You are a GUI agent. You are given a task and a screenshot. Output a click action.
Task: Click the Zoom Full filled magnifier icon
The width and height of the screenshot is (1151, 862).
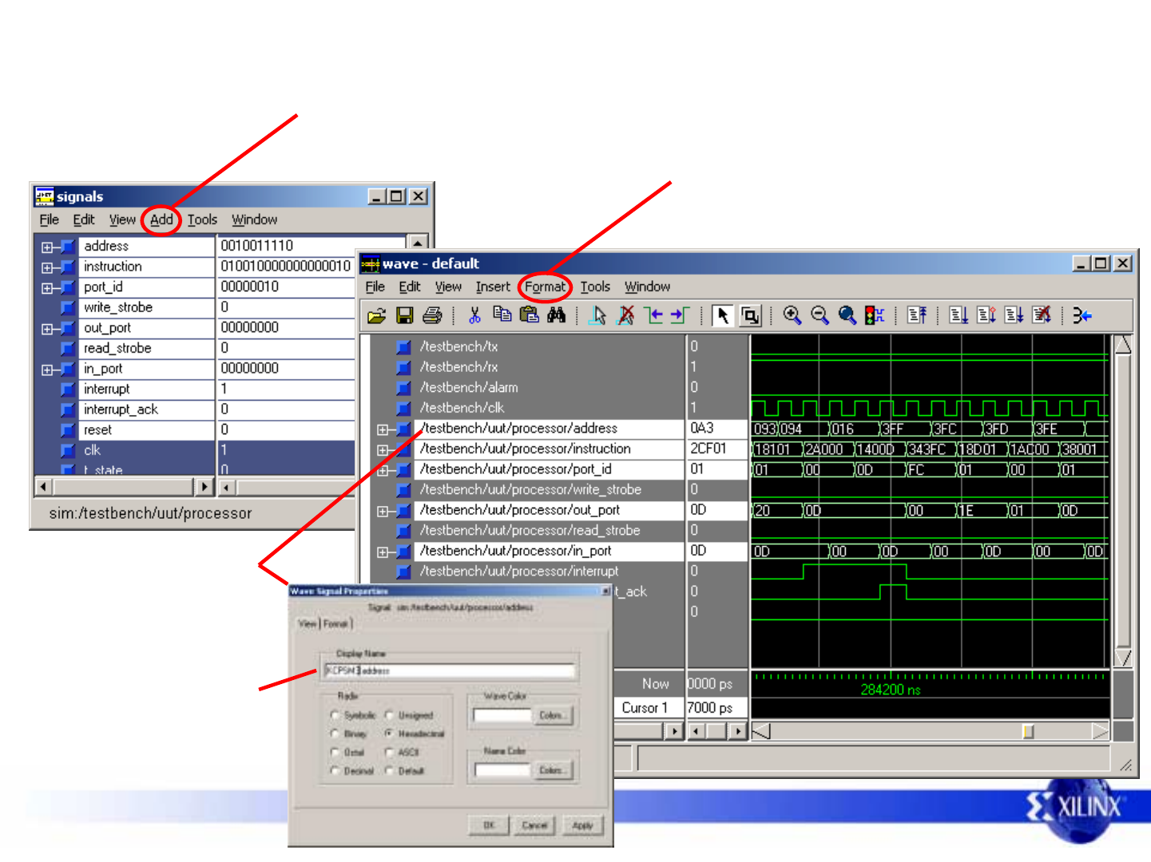847,316
